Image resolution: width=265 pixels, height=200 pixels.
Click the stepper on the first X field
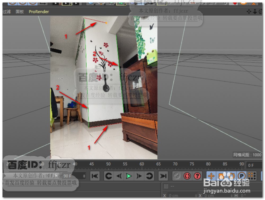(196, 195)
